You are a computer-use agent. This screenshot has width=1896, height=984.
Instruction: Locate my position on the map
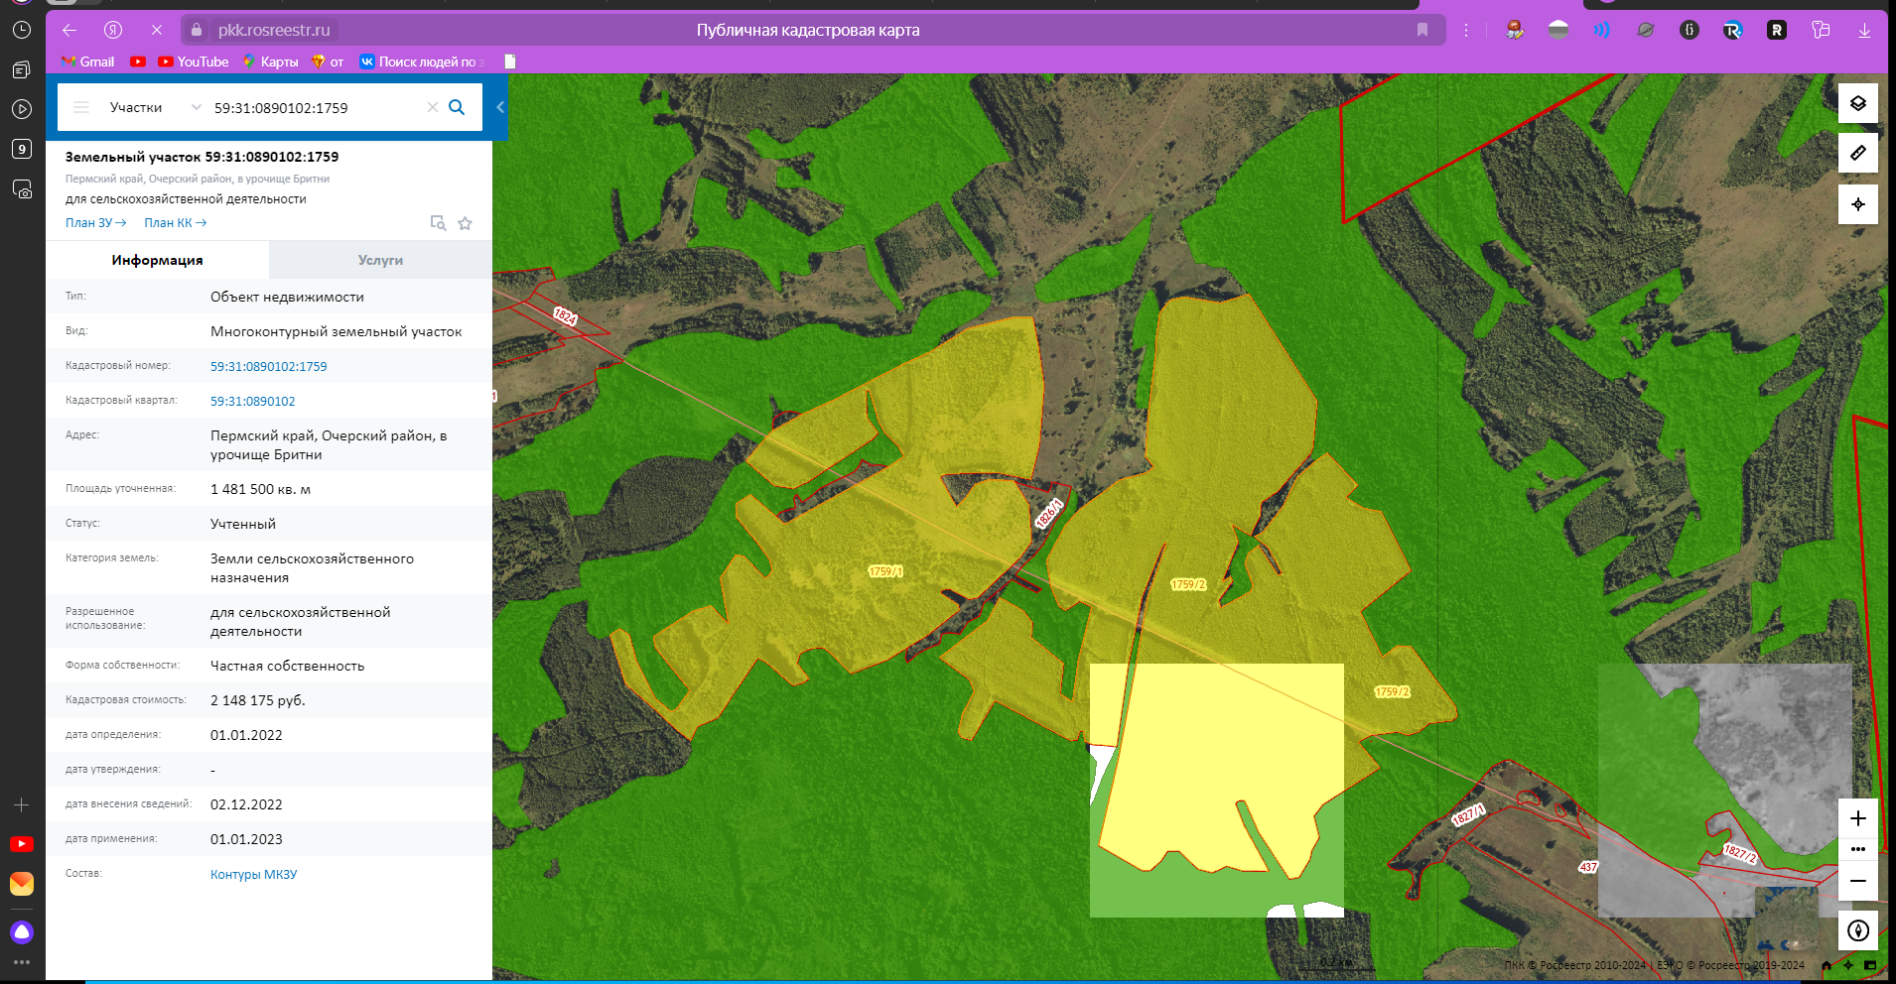click(1858, 204)
